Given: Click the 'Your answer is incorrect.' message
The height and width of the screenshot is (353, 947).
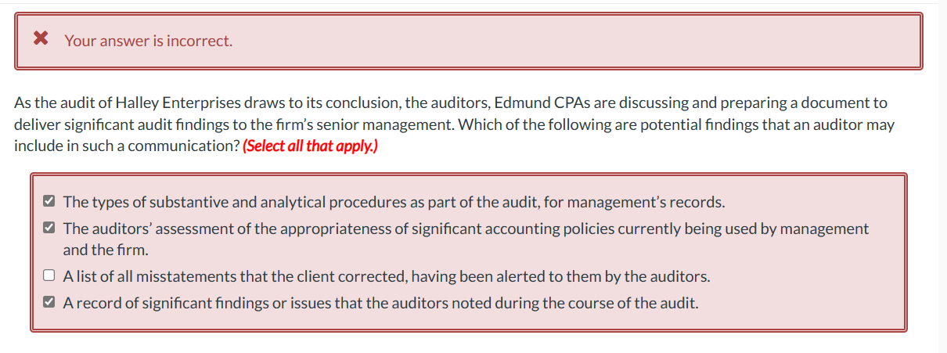Looking at the screenshot, I should [148, 41].
